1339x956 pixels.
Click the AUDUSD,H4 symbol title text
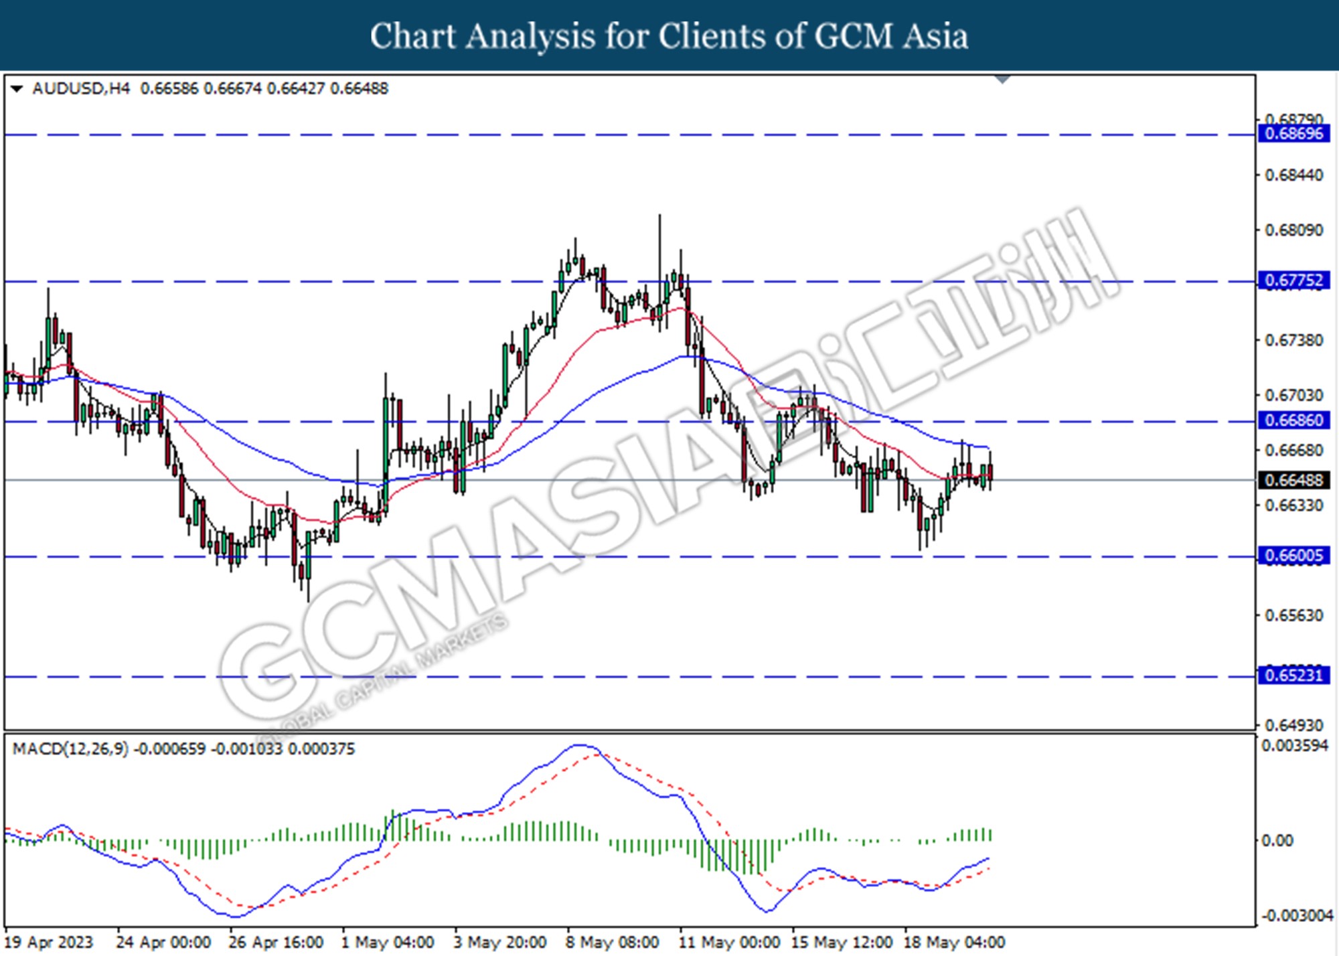coord(81,88)
